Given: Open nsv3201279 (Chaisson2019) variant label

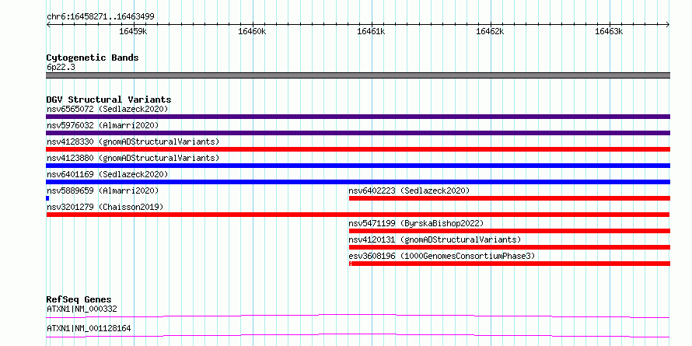Looking at the screenshot, I should pyautogui.click(x=105, y=207).
